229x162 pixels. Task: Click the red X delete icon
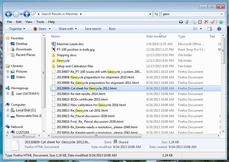click(206, 22)
